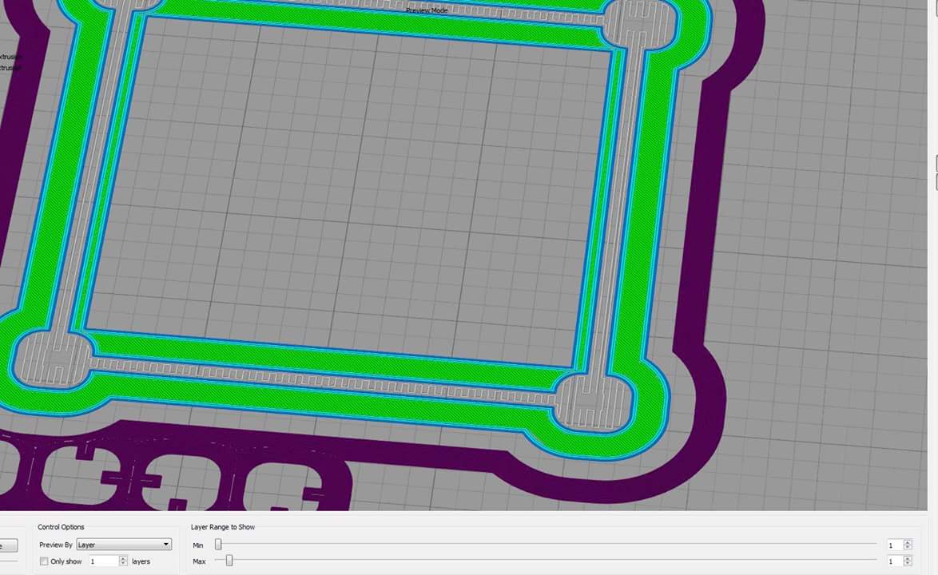Increment the Max layer value spinner
The height and width of the screenshot is (575, 938).
(908, 558)
